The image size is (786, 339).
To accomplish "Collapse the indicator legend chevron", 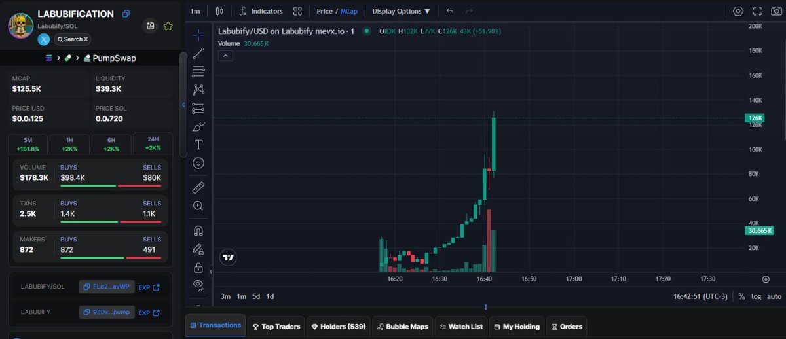I will [225, 56].
